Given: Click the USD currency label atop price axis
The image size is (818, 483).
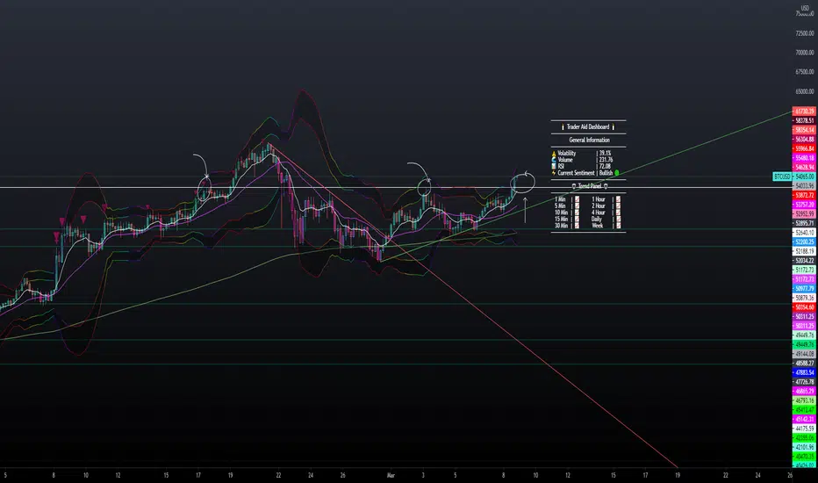Looking at the screenshot, I should coord(805,9).
